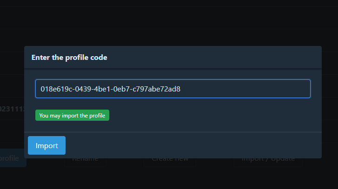Viewport: 338px width, 189px height.
Task: Click the green status label below the input
Action: [x=72, y=116]
